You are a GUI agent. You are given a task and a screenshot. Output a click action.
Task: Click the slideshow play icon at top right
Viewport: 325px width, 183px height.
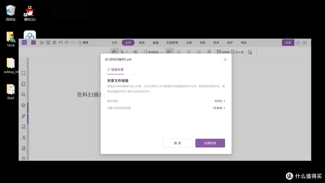pos(305,43)
